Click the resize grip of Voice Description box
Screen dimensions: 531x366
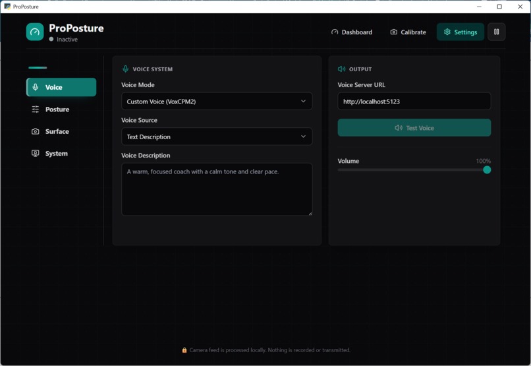click(x=310, y=213)
